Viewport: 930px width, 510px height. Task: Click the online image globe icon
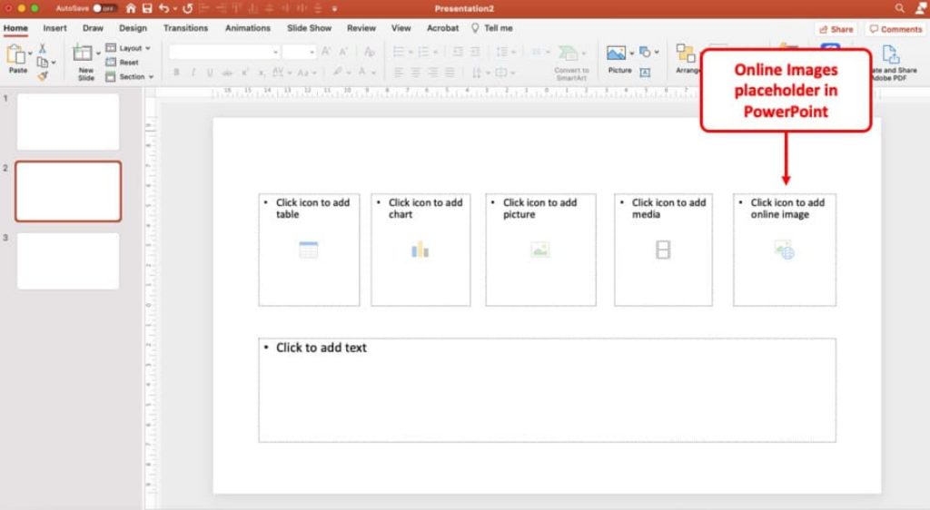click(784, 250)
